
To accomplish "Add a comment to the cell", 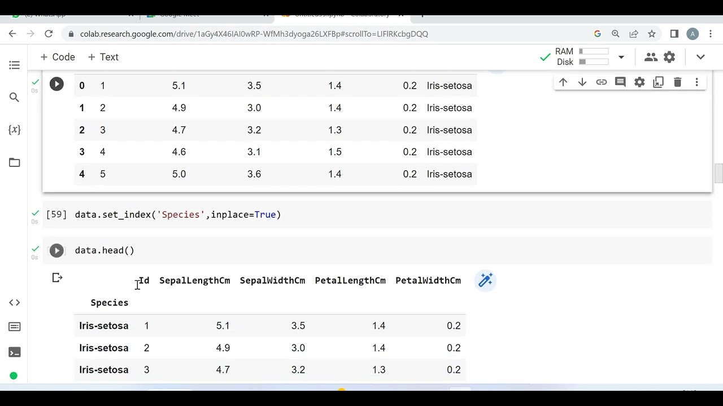I will click(620, 82).
